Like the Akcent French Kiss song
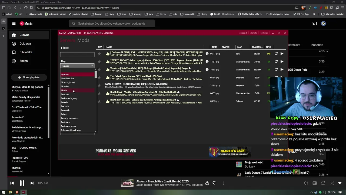 click(207, 183)
